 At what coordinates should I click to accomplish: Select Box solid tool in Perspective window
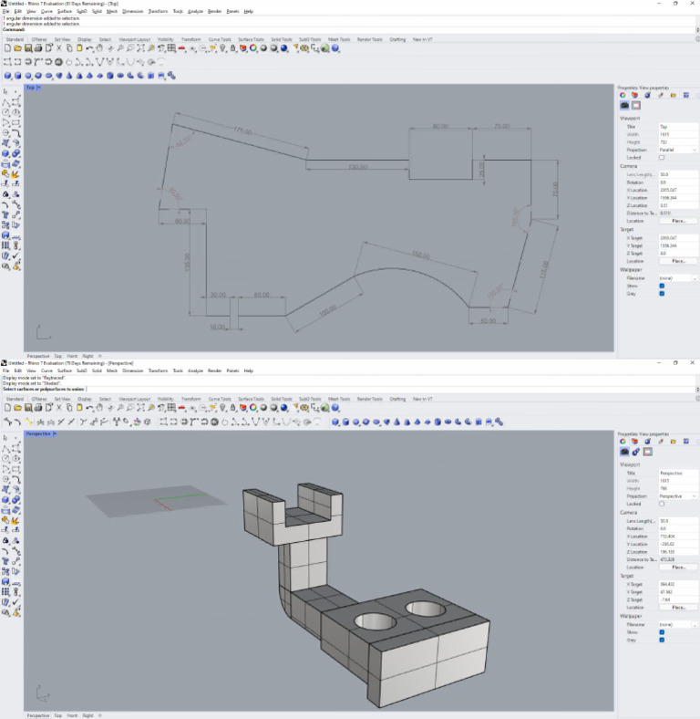pyautogui.click(x=335, y=422)
